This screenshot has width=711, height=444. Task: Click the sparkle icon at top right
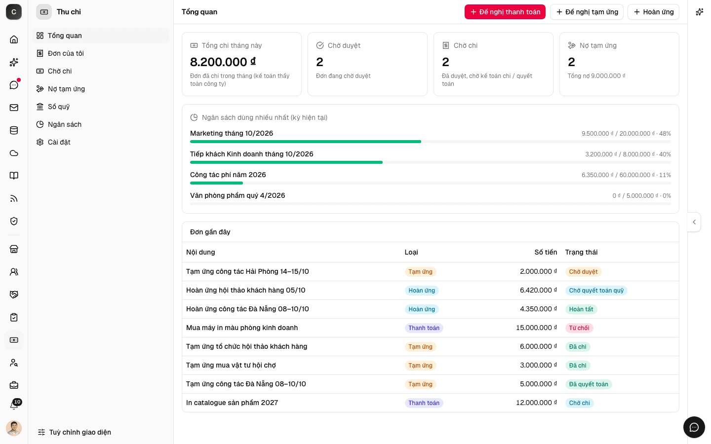[x=699, y=12]
